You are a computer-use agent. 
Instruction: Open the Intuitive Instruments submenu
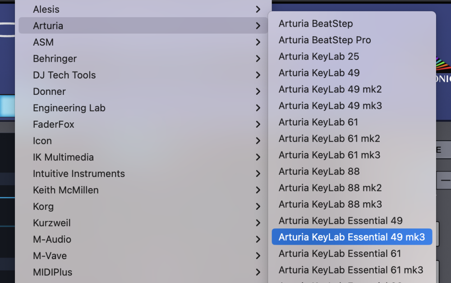pyautogui.click(x=79, y=174)
